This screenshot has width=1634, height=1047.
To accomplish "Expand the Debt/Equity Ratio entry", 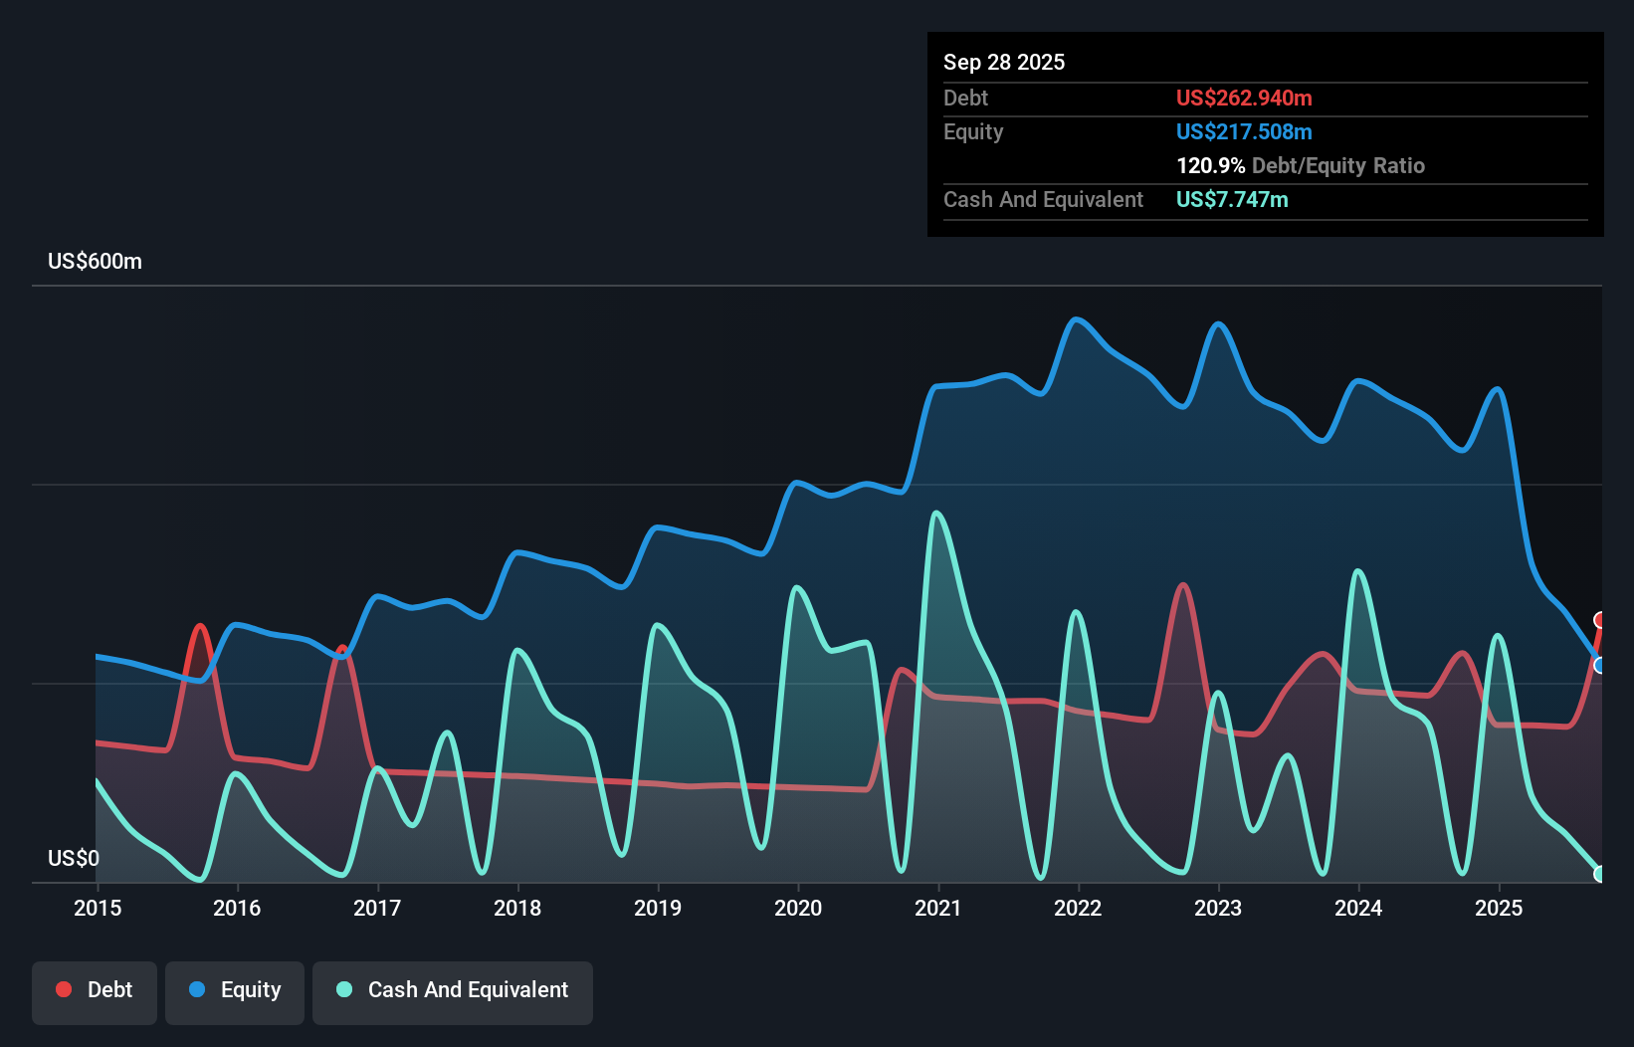I will tap(1300, 165).
